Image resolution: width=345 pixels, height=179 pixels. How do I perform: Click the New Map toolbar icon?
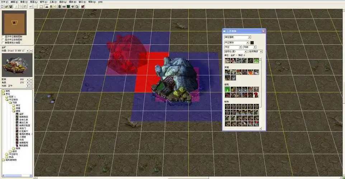(3, 6)
